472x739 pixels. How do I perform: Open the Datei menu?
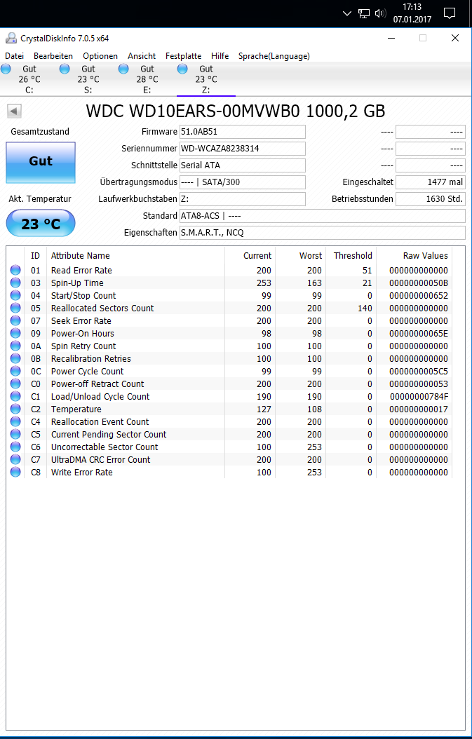point(14,56)
